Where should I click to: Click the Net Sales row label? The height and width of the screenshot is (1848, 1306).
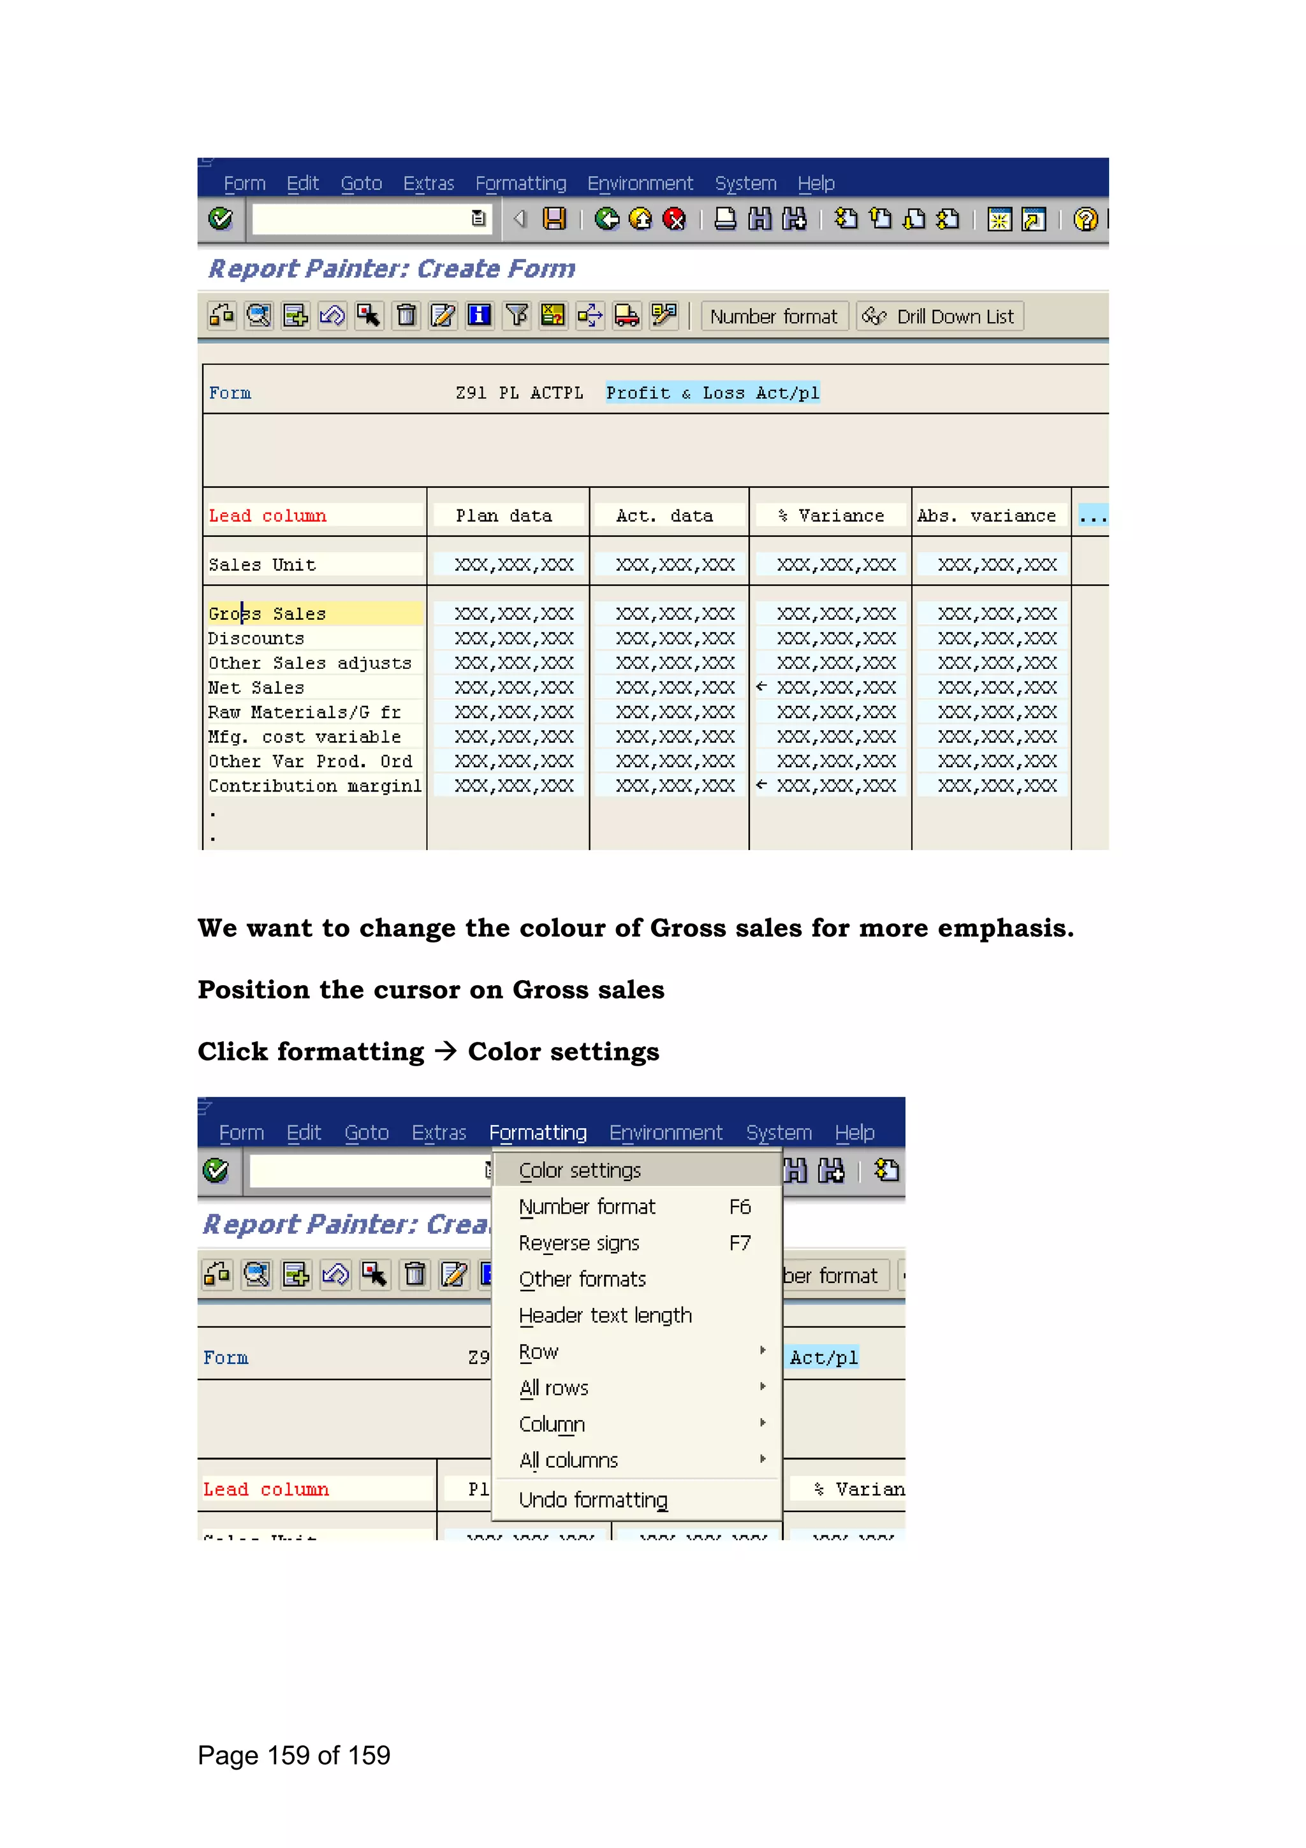click(x=314, y=687)
